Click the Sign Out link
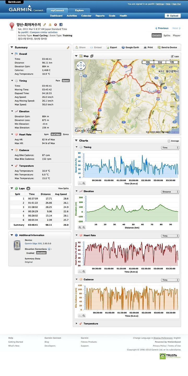 (x=177, y=4)
